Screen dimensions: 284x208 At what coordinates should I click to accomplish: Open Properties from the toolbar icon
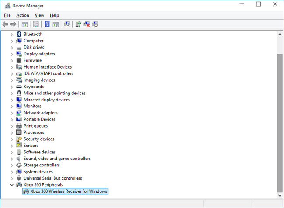36,24
